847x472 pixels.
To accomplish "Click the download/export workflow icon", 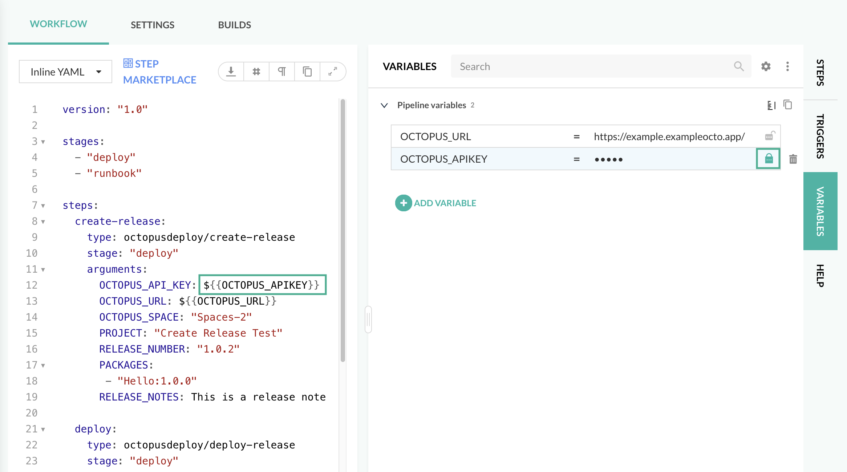I will pos(231,71).
